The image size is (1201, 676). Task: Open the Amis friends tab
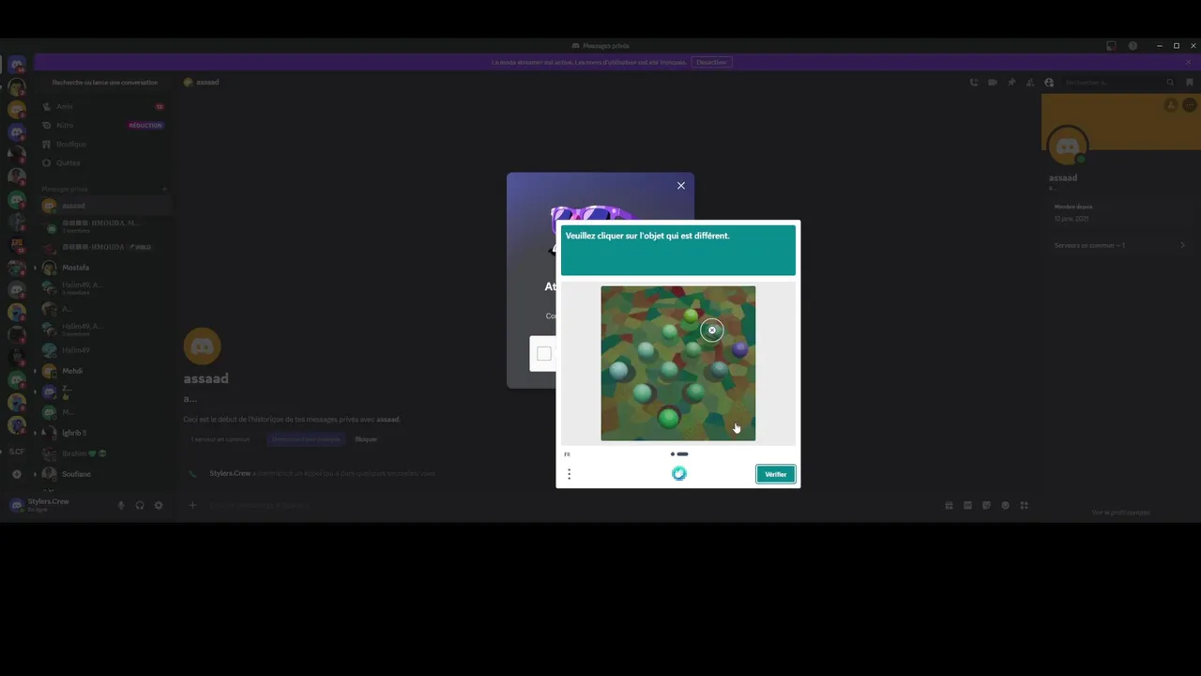click(103, 106)
